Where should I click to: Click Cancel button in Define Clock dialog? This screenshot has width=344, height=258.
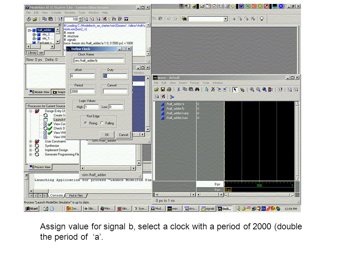[x=124, y=135]
